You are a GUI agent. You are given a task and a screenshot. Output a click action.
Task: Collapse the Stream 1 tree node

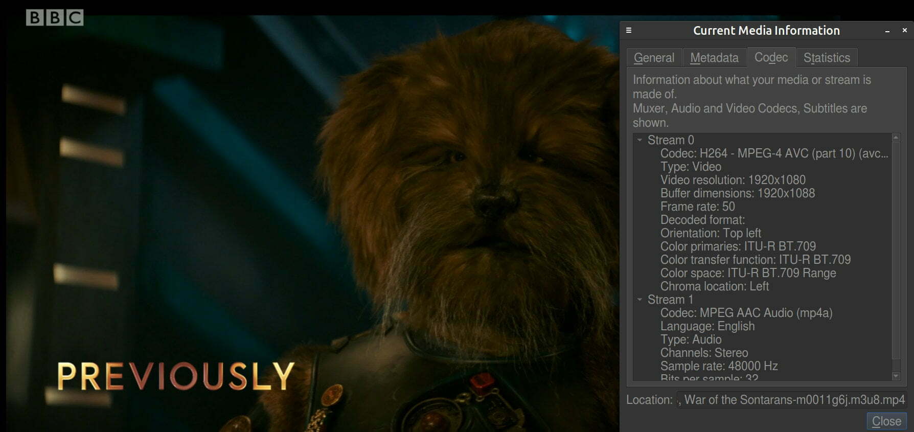(x=639, y=299)
